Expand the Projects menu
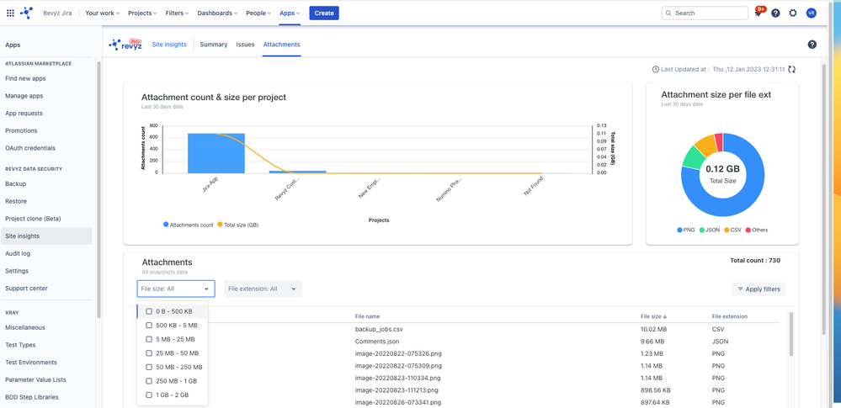This screenshot has width=841, height=408. tap(142, 13)
